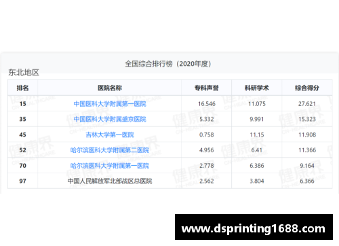Select rank cell 52
Image resolution: width=339 pixels, height=246 pixels.
point(22,150)
